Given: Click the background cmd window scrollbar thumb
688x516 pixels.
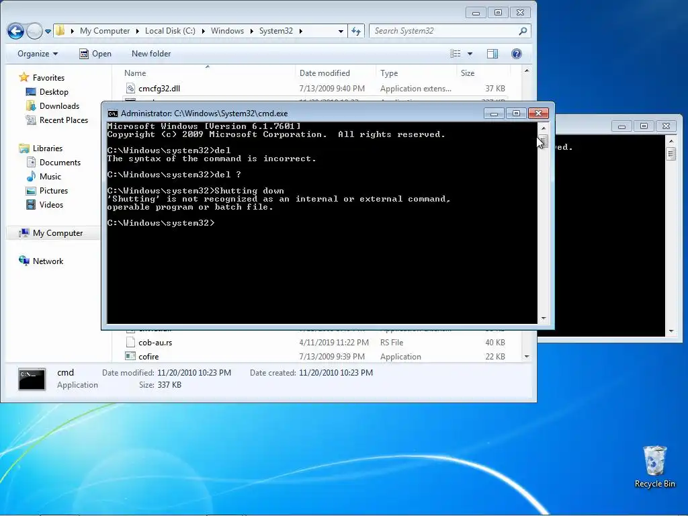Looking at the screenshot, I should (671, 154).
